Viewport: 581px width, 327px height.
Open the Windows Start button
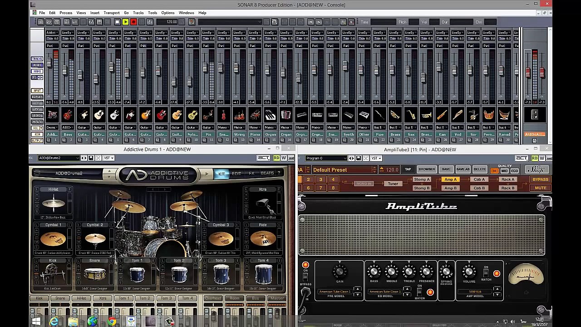[36, 322]
